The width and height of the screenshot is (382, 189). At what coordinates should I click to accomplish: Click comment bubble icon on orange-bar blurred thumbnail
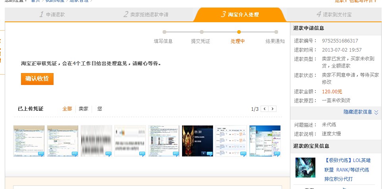[x=142, y=154]
